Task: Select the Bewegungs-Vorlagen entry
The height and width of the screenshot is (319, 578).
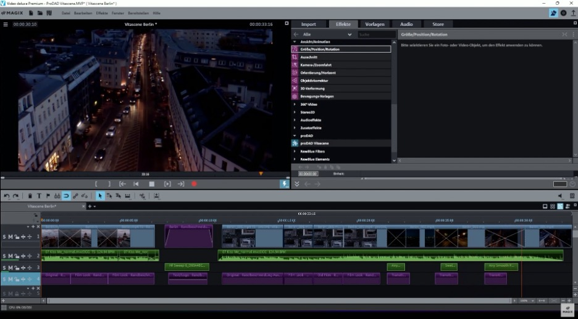Action: pos(341,96)
